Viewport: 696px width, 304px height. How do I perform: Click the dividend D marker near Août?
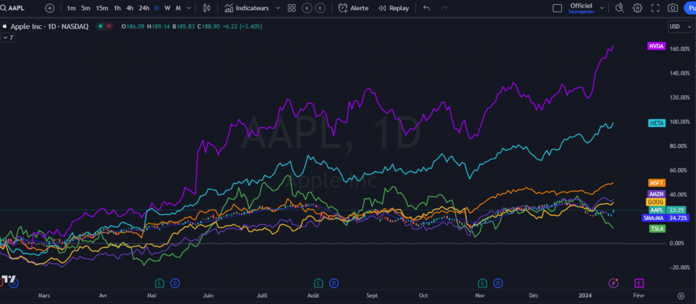[x=334, y=283]
